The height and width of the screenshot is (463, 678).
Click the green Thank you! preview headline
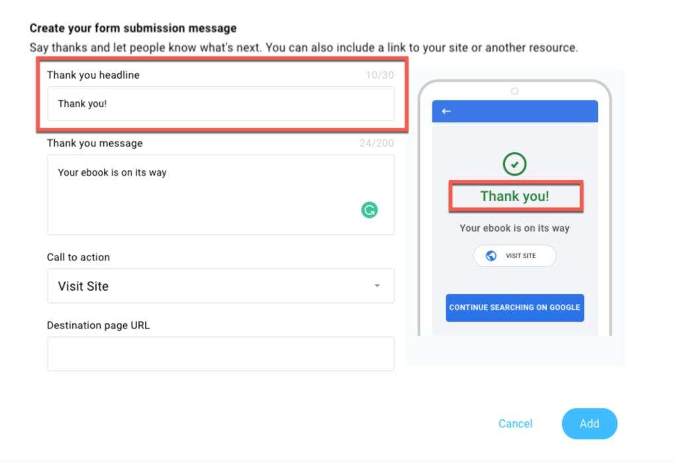(514, 196)
